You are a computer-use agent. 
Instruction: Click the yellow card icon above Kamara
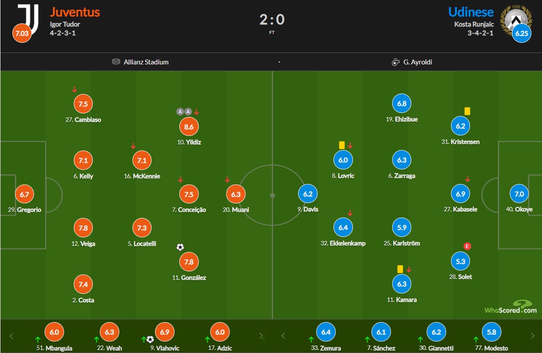pos(400,269)
